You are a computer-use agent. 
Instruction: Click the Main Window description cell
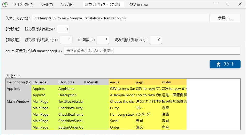pyautogui.click(x=19, y=101)
